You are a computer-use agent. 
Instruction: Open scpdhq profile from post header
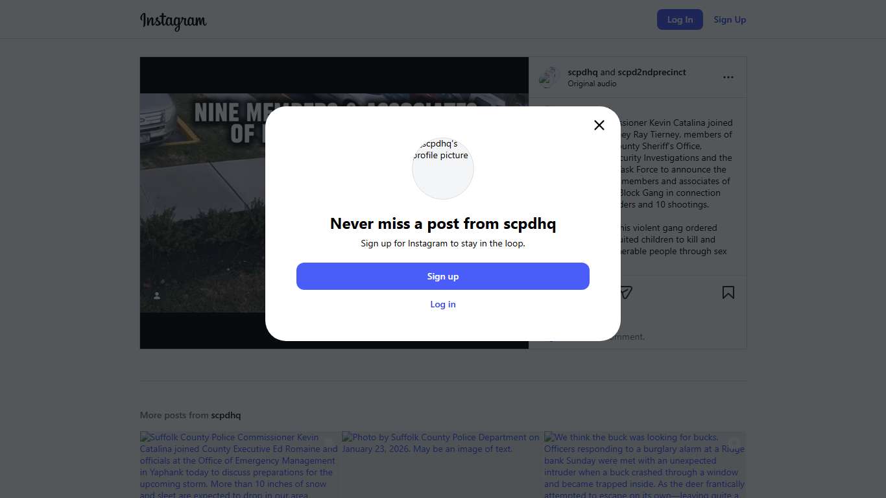[582, 72]
